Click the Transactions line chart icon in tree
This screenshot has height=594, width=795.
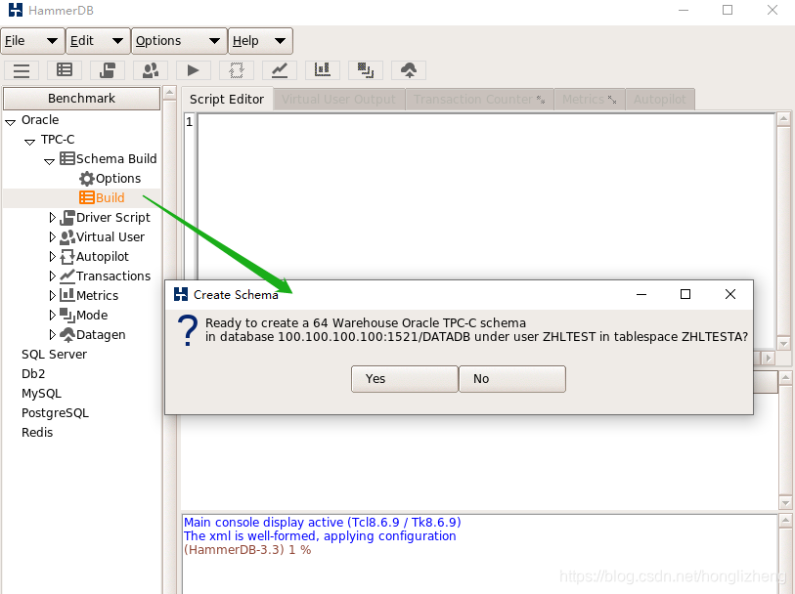67,276
